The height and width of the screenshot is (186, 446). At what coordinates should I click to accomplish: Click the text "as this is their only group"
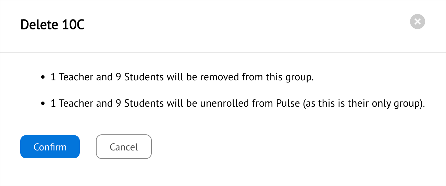coord(363,103)
